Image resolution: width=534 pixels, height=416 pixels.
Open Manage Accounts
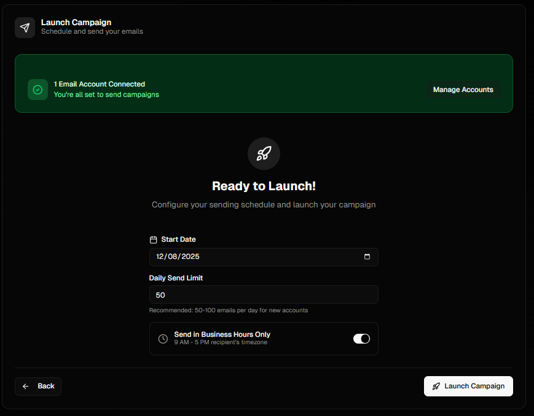coord(463,90)
